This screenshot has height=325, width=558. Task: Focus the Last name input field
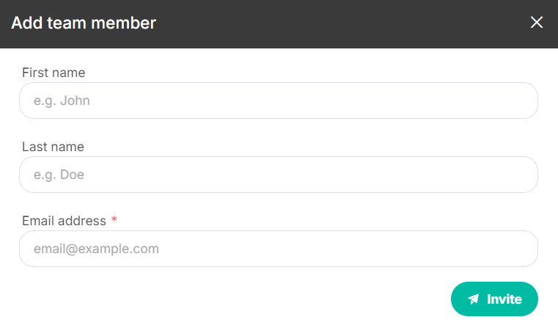point(279,175)
